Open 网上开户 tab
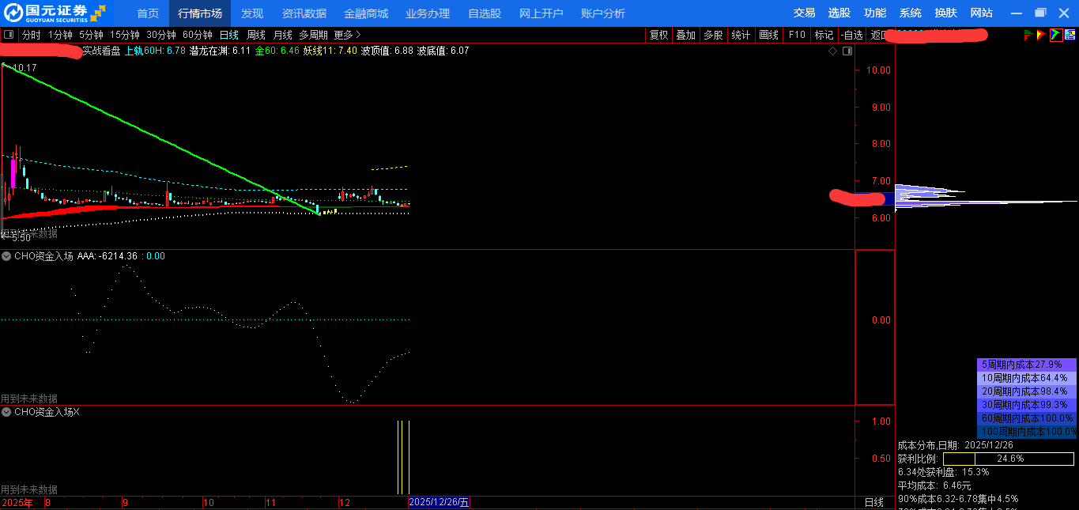 click(x=541, y=13)
